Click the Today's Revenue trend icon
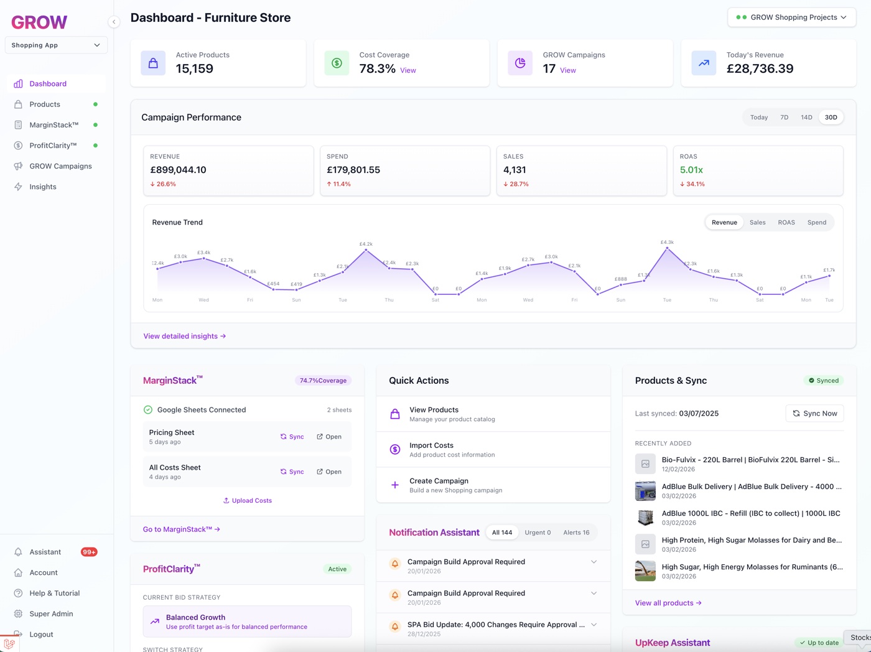871x652 pixels. 704,63
